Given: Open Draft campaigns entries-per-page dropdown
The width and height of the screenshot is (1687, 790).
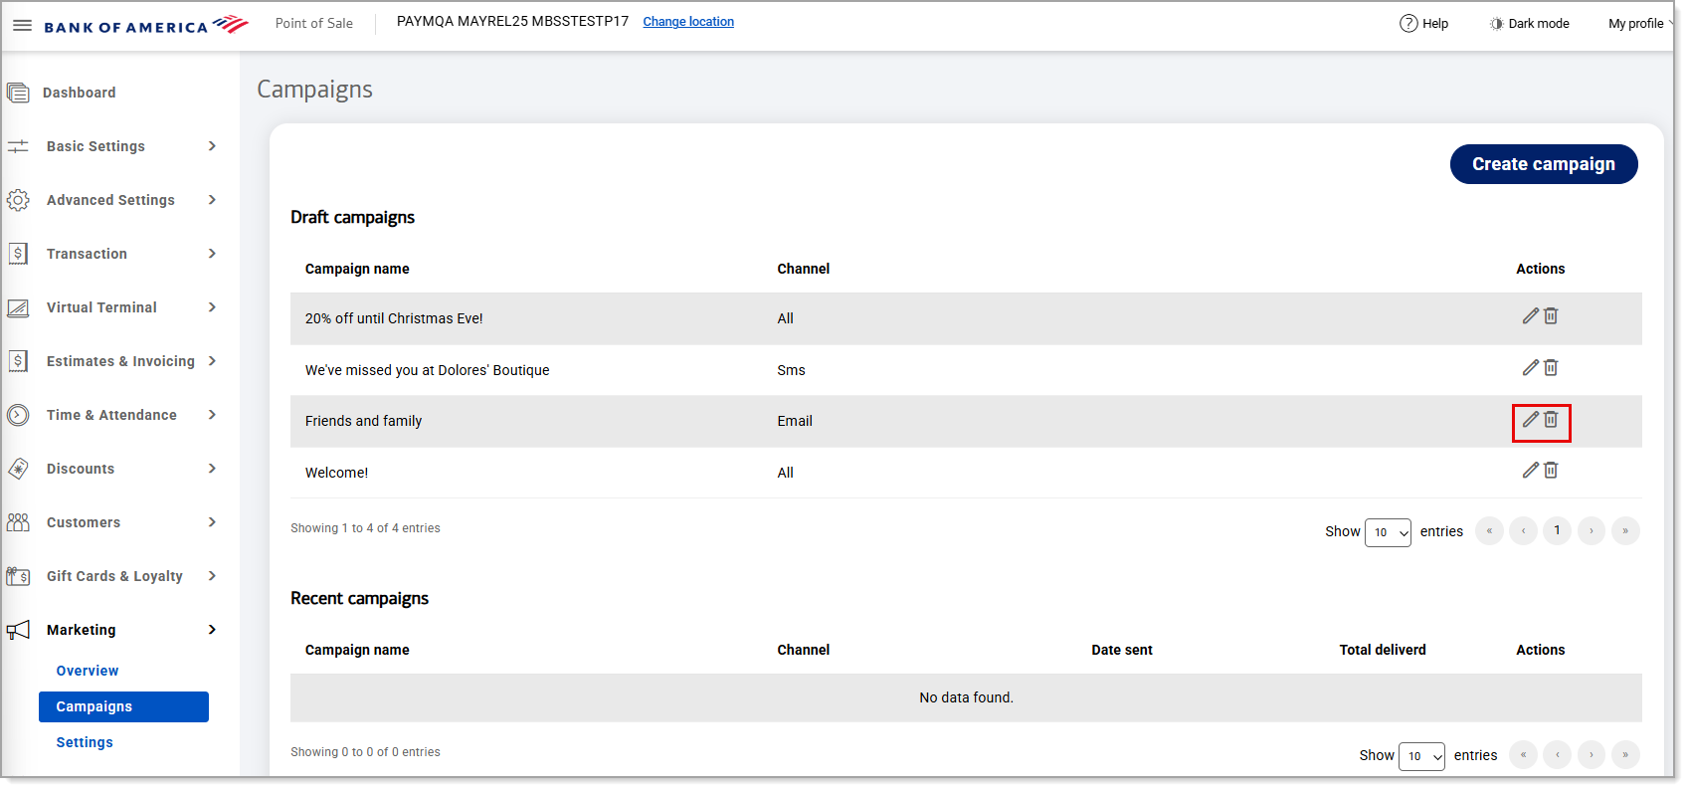Looking at the screenshot, I should pos(1388,532).
